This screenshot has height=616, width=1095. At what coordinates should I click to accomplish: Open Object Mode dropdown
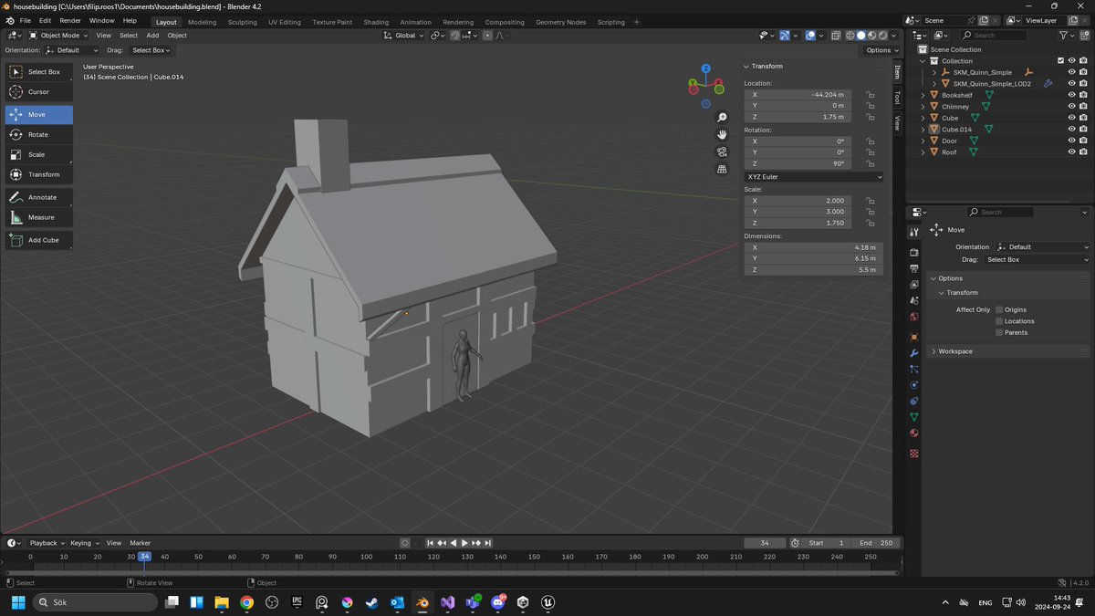[x=59, y=36]
